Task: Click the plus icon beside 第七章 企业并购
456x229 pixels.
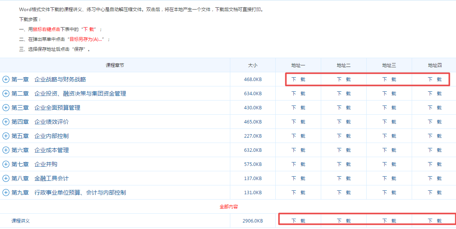Action: click(6, 164)
